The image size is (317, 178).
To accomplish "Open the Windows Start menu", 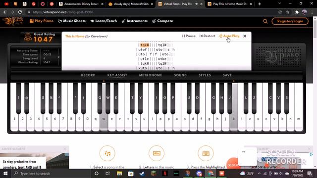I will click(5, 174).
